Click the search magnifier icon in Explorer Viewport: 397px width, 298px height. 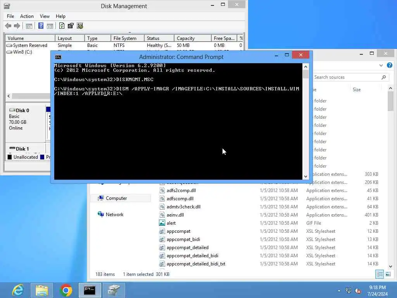383,77
